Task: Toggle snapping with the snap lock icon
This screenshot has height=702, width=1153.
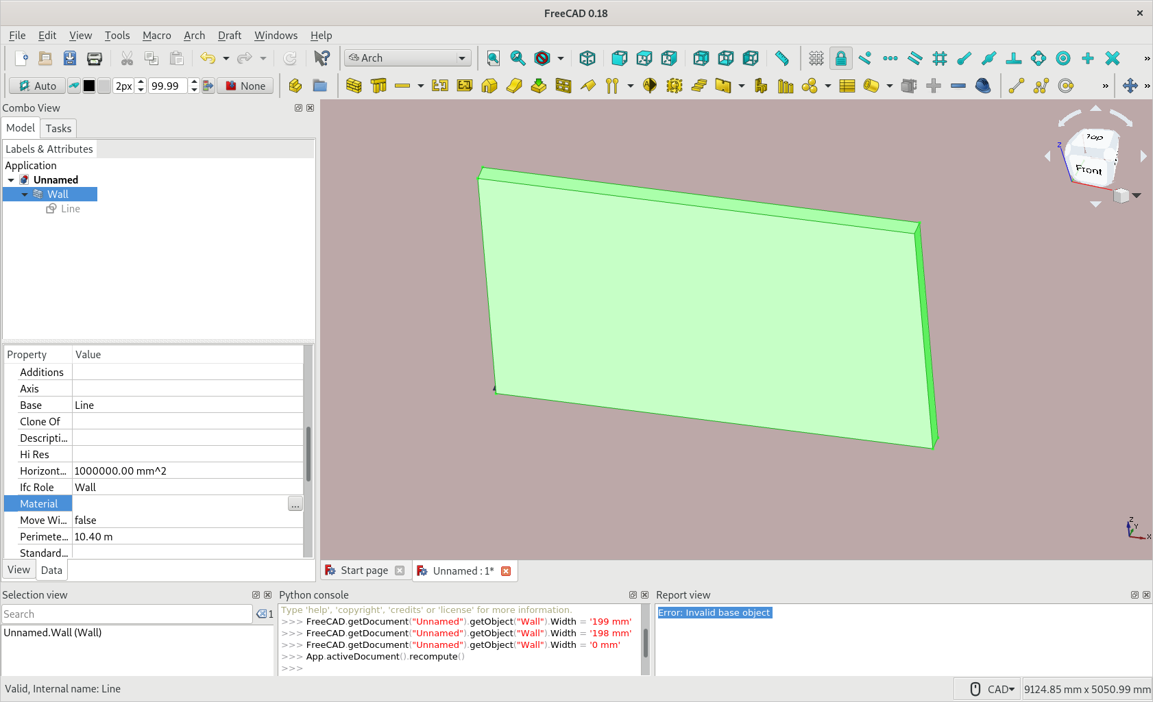Action: (841, 58)
